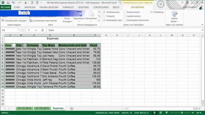The image size is (205, 115).
Task: Open Snelle stijlen table styles gallery
Action: 174,17
